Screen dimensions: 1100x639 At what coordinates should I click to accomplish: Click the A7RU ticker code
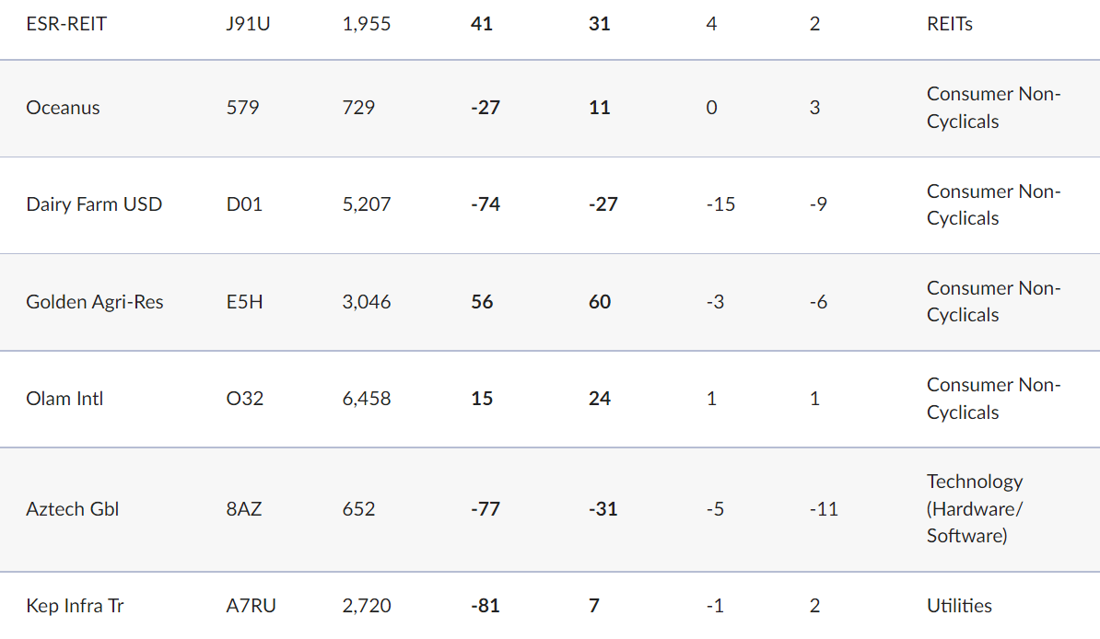252,605
